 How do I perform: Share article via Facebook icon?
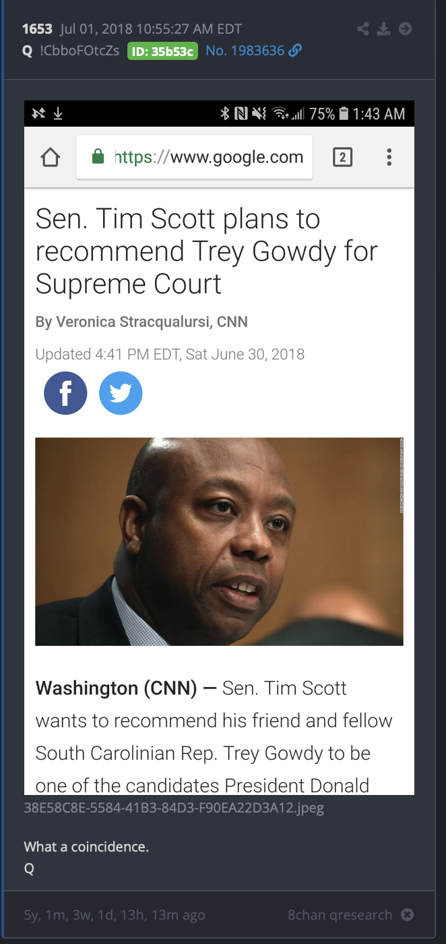pyautogui.click(x=65, y=392)
